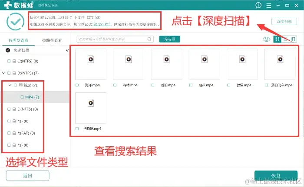The height and width of the screenshot is (187, 304).
Task: Select the 博物馆.mp4 video file icon
Action: click(x=91, y=103)
